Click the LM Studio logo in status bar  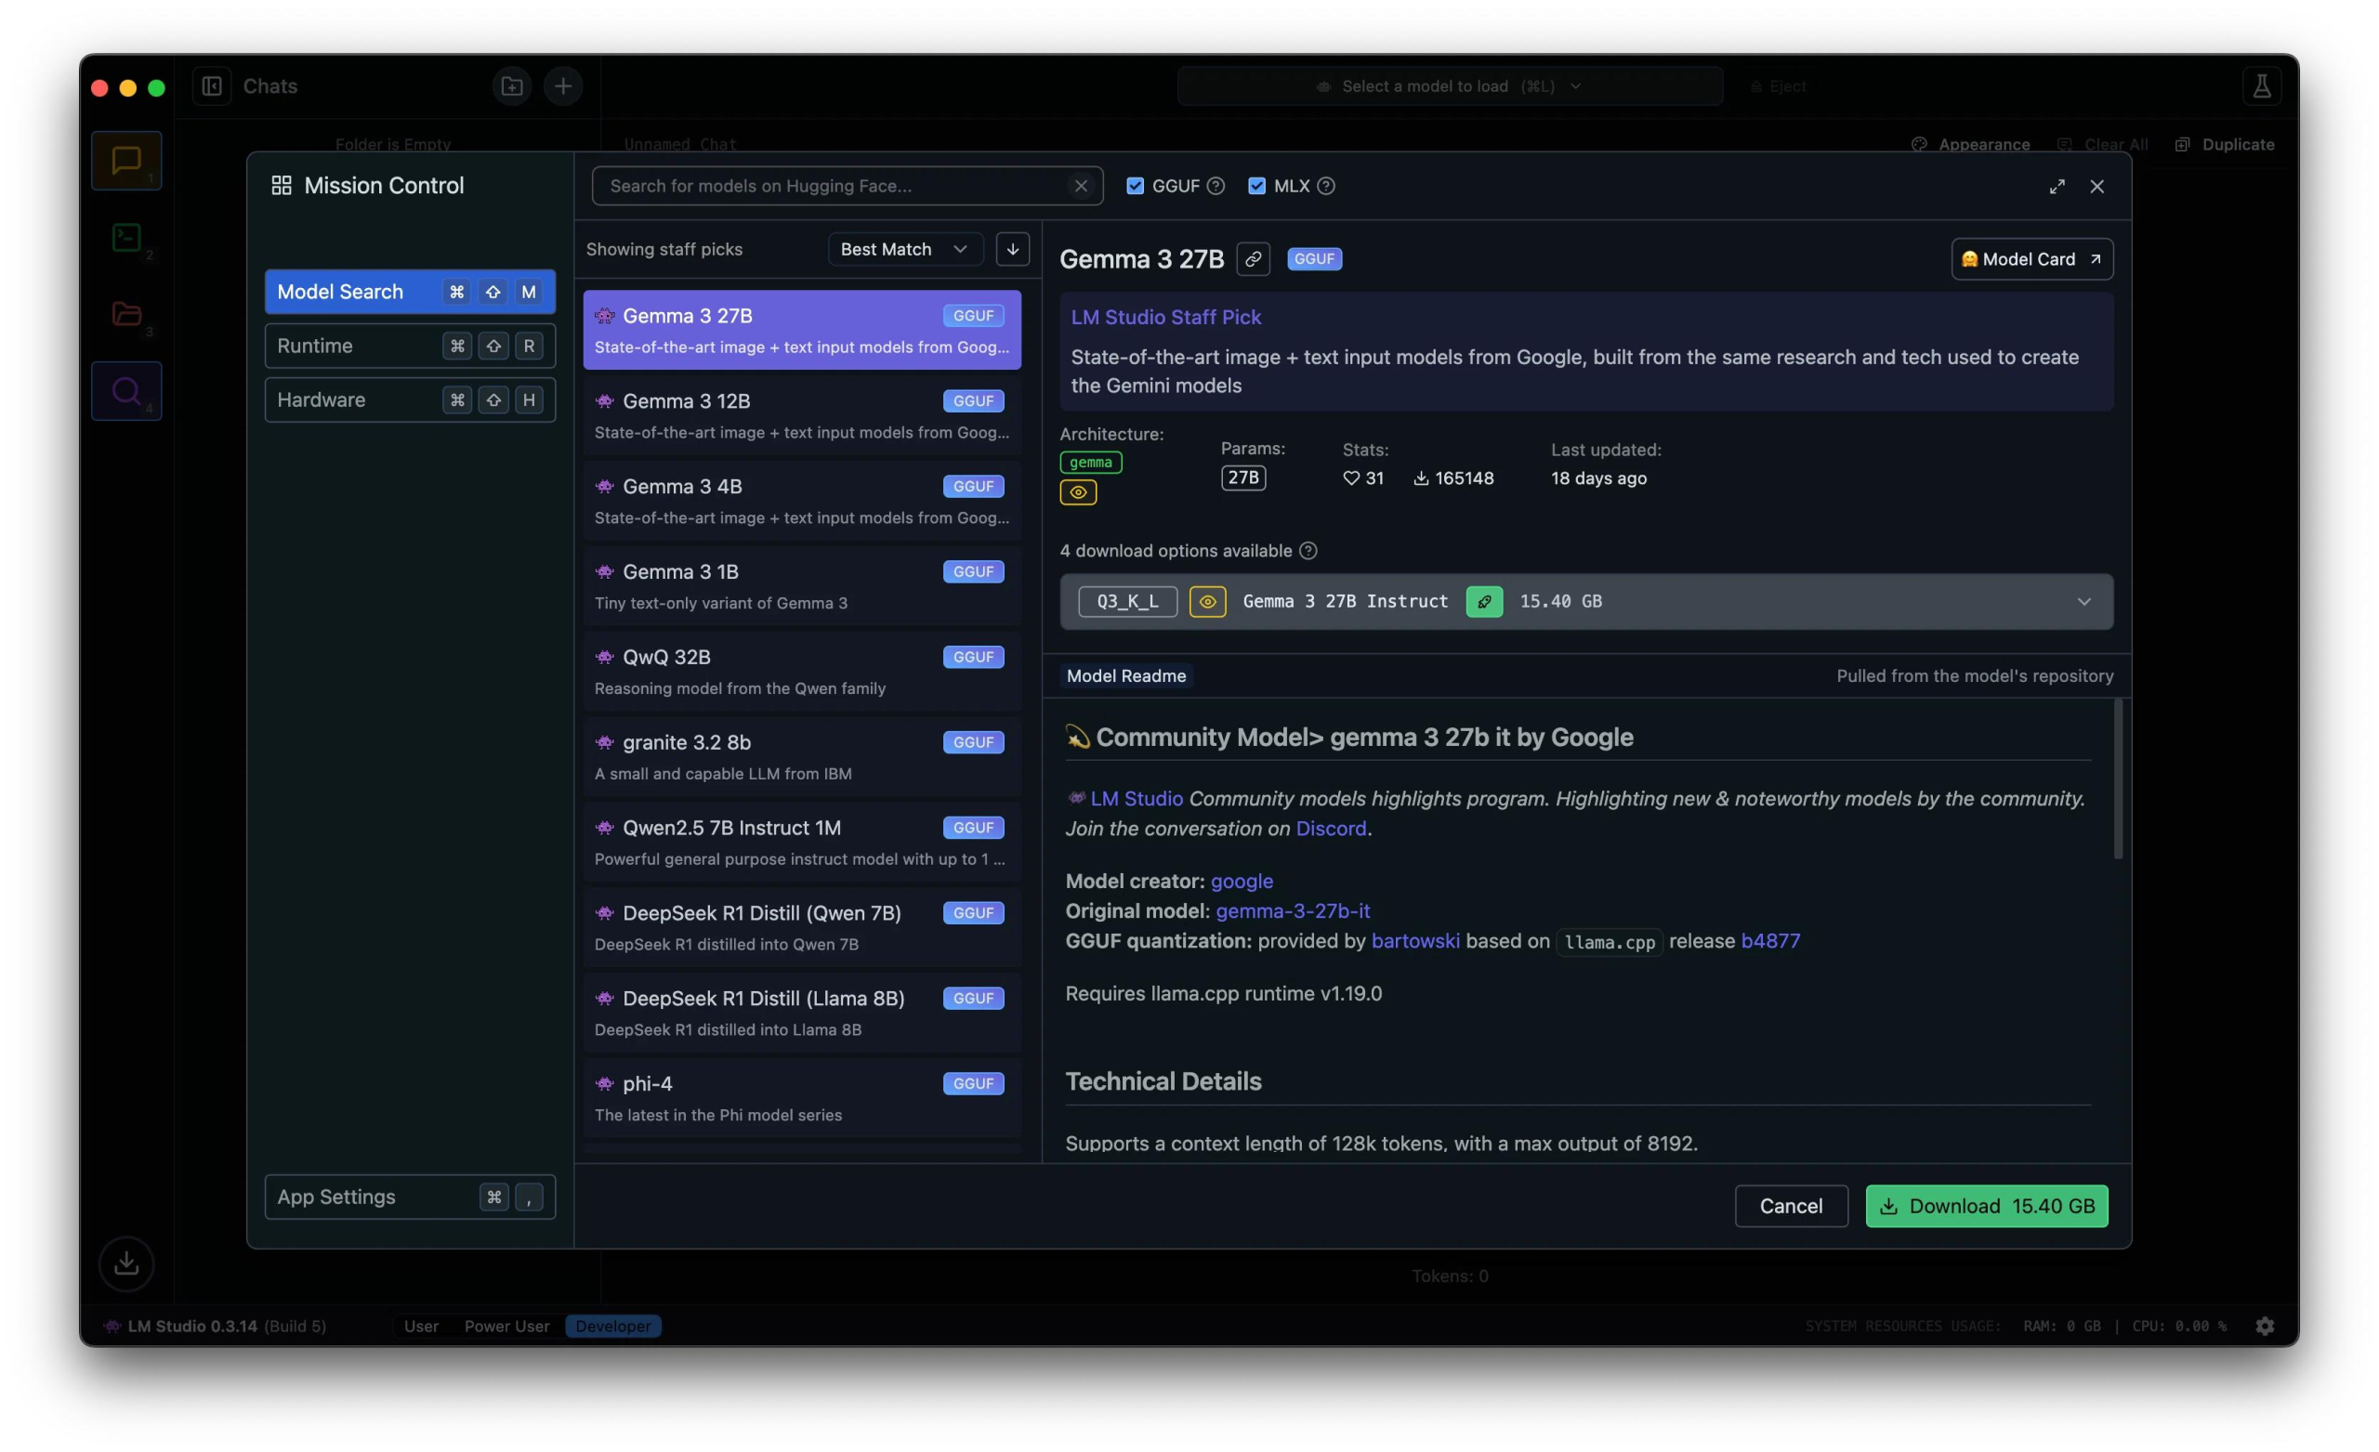point(112,1326)
